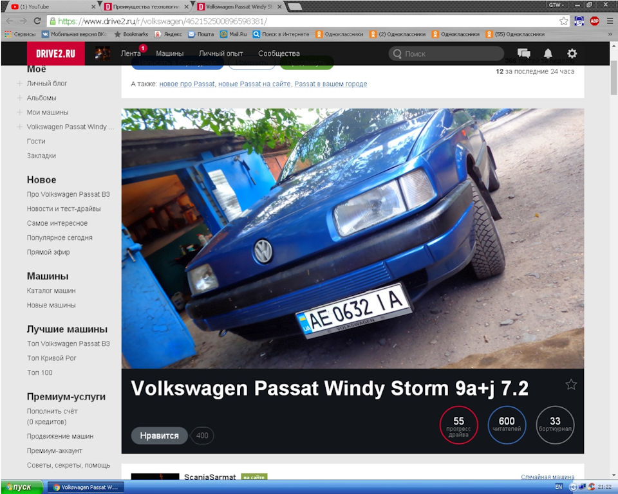Screen dimensions: 618x494
Task: Click the EN language indicator in the tray
Action: point(559,487)
